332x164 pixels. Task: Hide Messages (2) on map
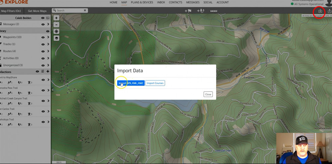pyautogui.click(x=43, y=24)
